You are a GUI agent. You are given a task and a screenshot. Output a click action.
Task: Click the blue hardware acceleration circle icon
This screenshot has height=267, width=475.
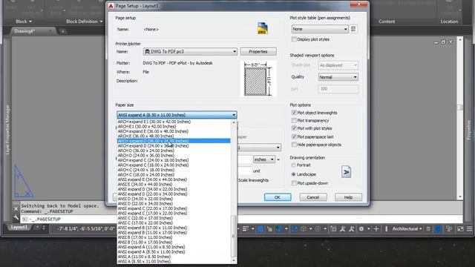click(x=438, y=229)
